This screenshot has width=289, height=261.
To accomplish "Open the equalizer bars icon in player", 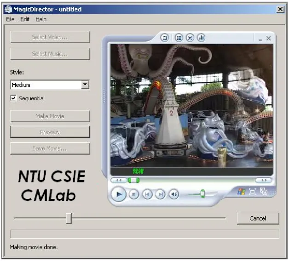I will coord(201,38).
